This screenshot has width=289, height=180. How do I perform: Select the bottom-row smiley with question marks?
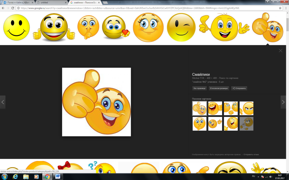point(102,167)
